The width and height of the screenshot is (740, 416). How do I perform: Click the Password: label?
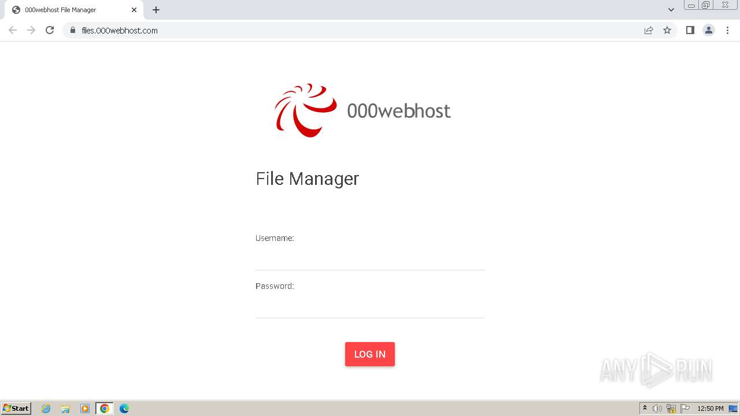[275, 286]
